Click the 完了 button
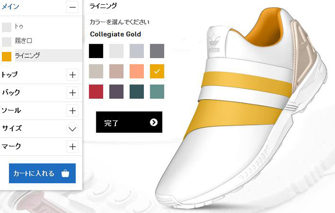 (129, 123)
